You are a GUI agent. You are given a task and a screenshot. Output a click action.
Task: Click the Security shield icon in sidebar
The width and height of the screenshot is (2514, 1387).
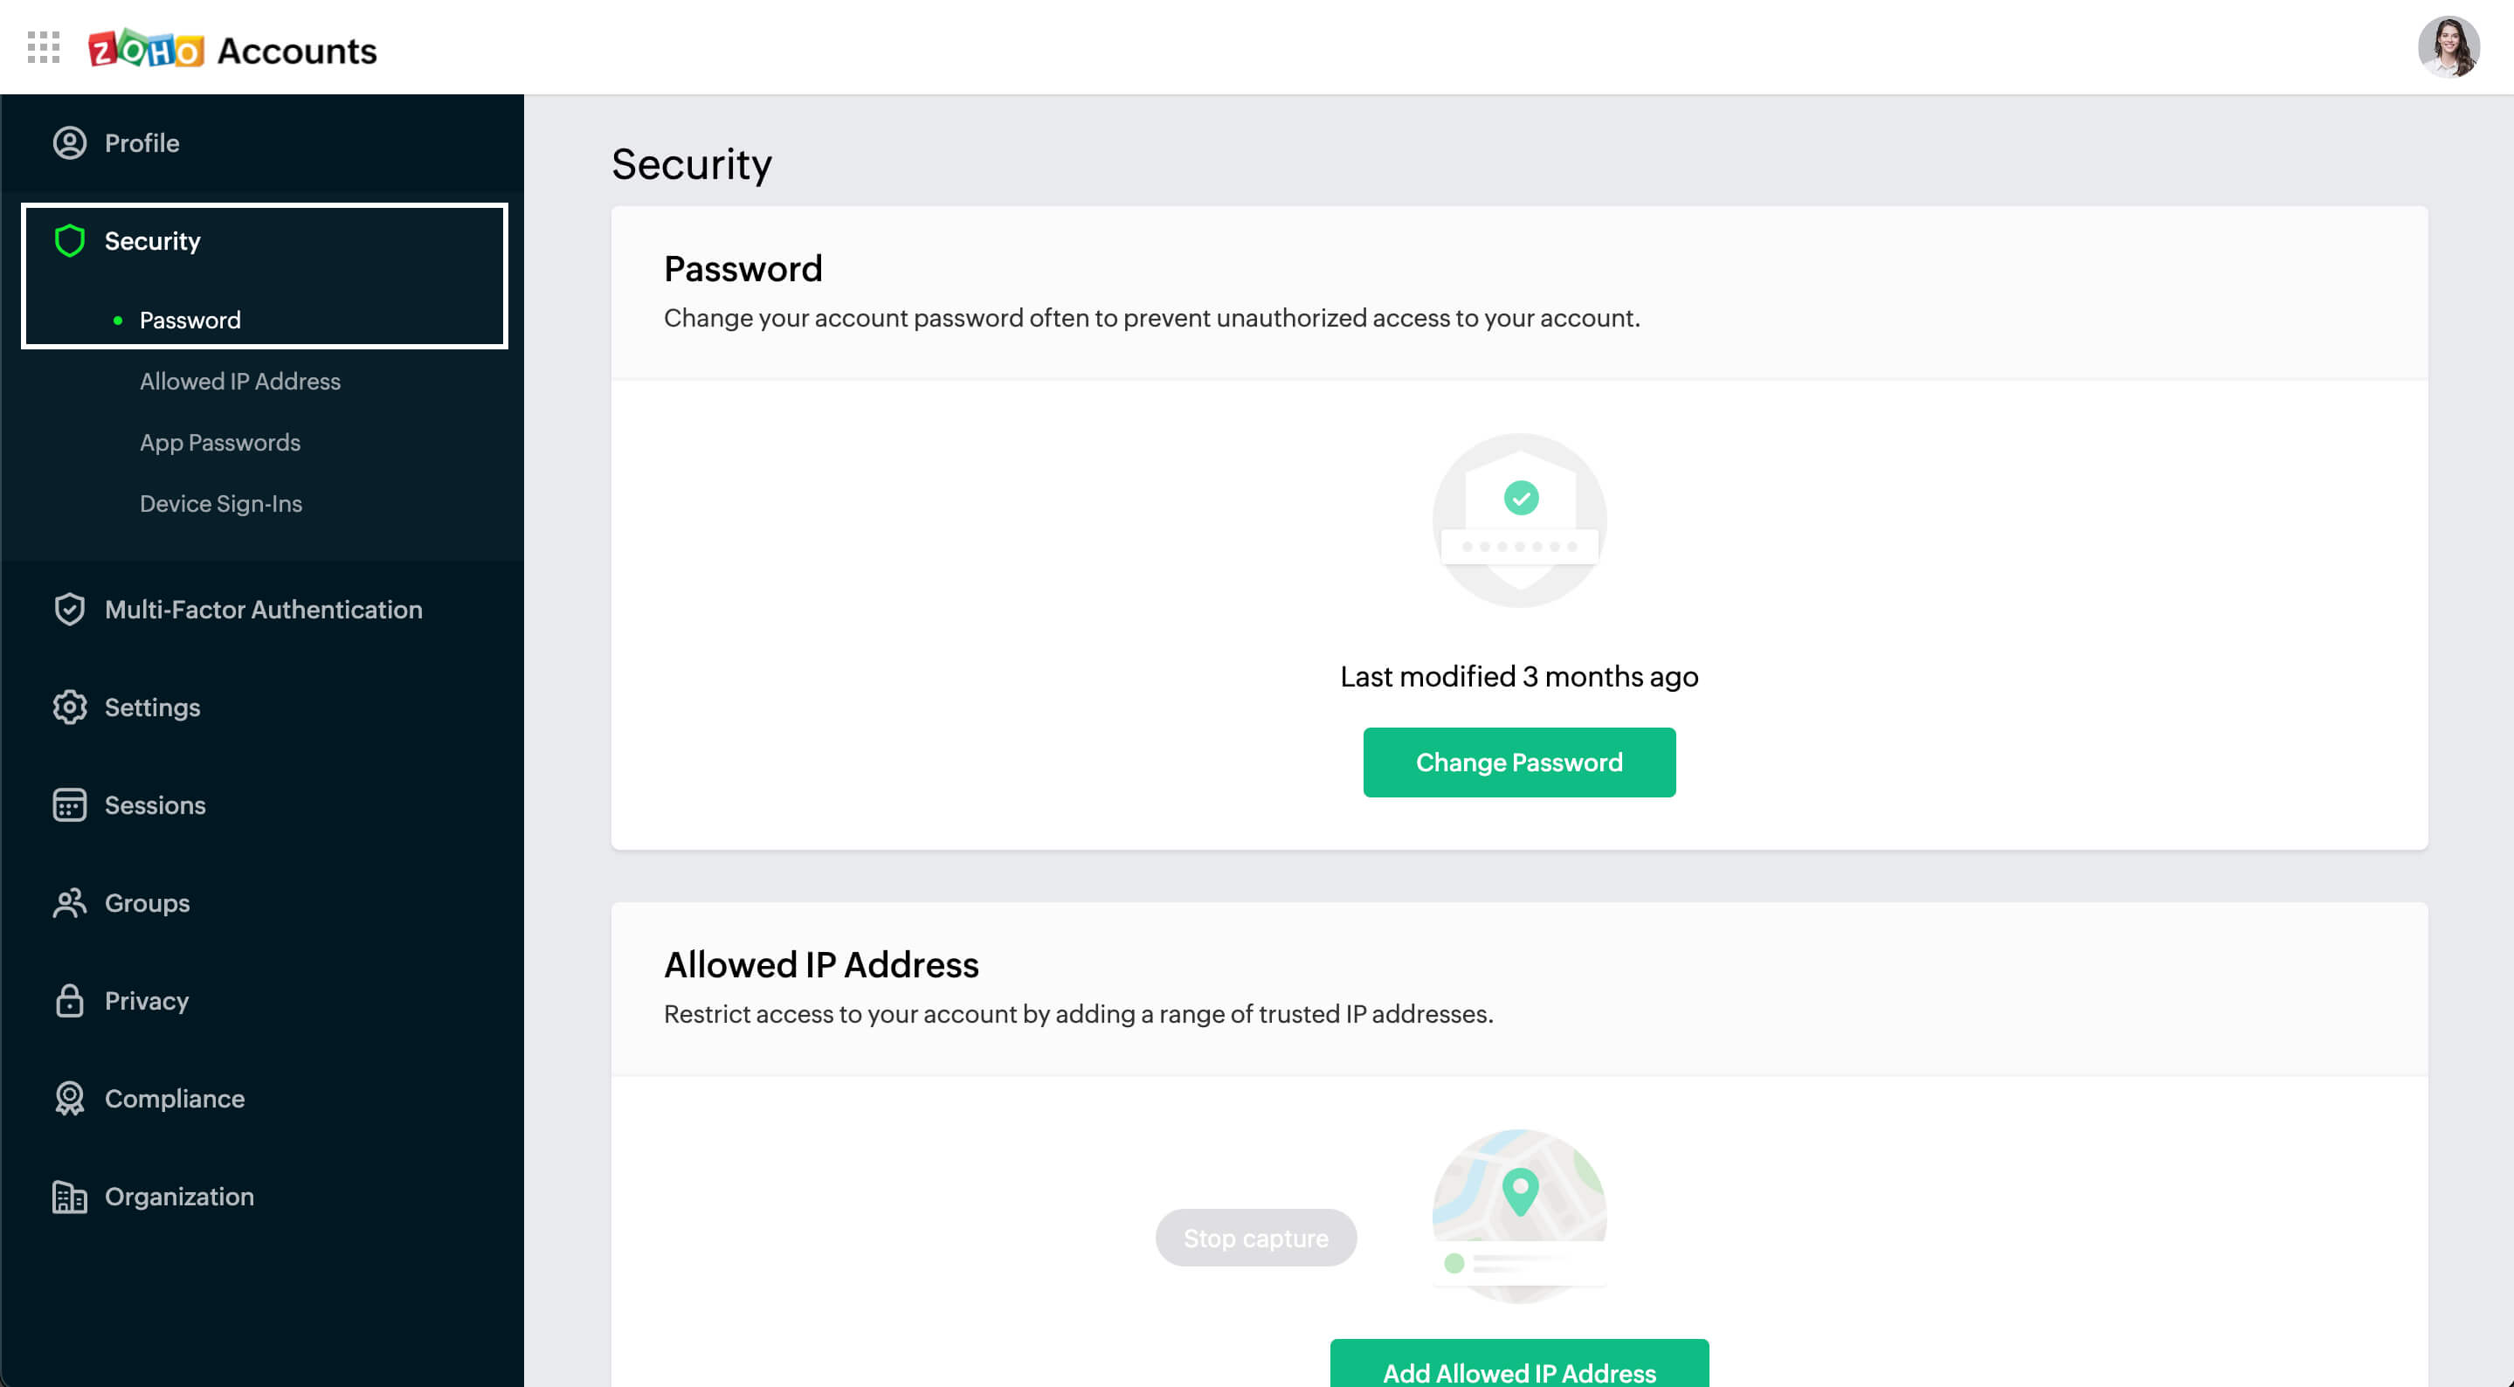point(68,239)
